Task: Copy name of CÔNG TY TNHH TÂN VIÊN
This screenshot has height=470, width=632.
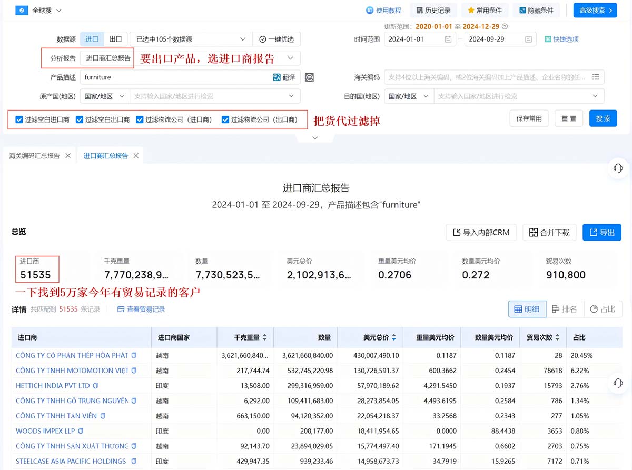Action: [x=103, y=416]
